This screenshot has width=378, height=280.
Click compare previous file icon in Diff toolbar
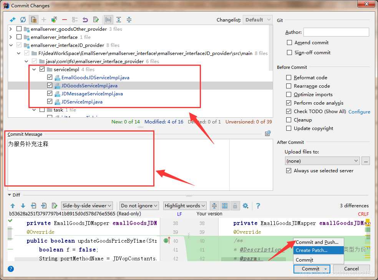pyautogui.click(x=33, y=206)
